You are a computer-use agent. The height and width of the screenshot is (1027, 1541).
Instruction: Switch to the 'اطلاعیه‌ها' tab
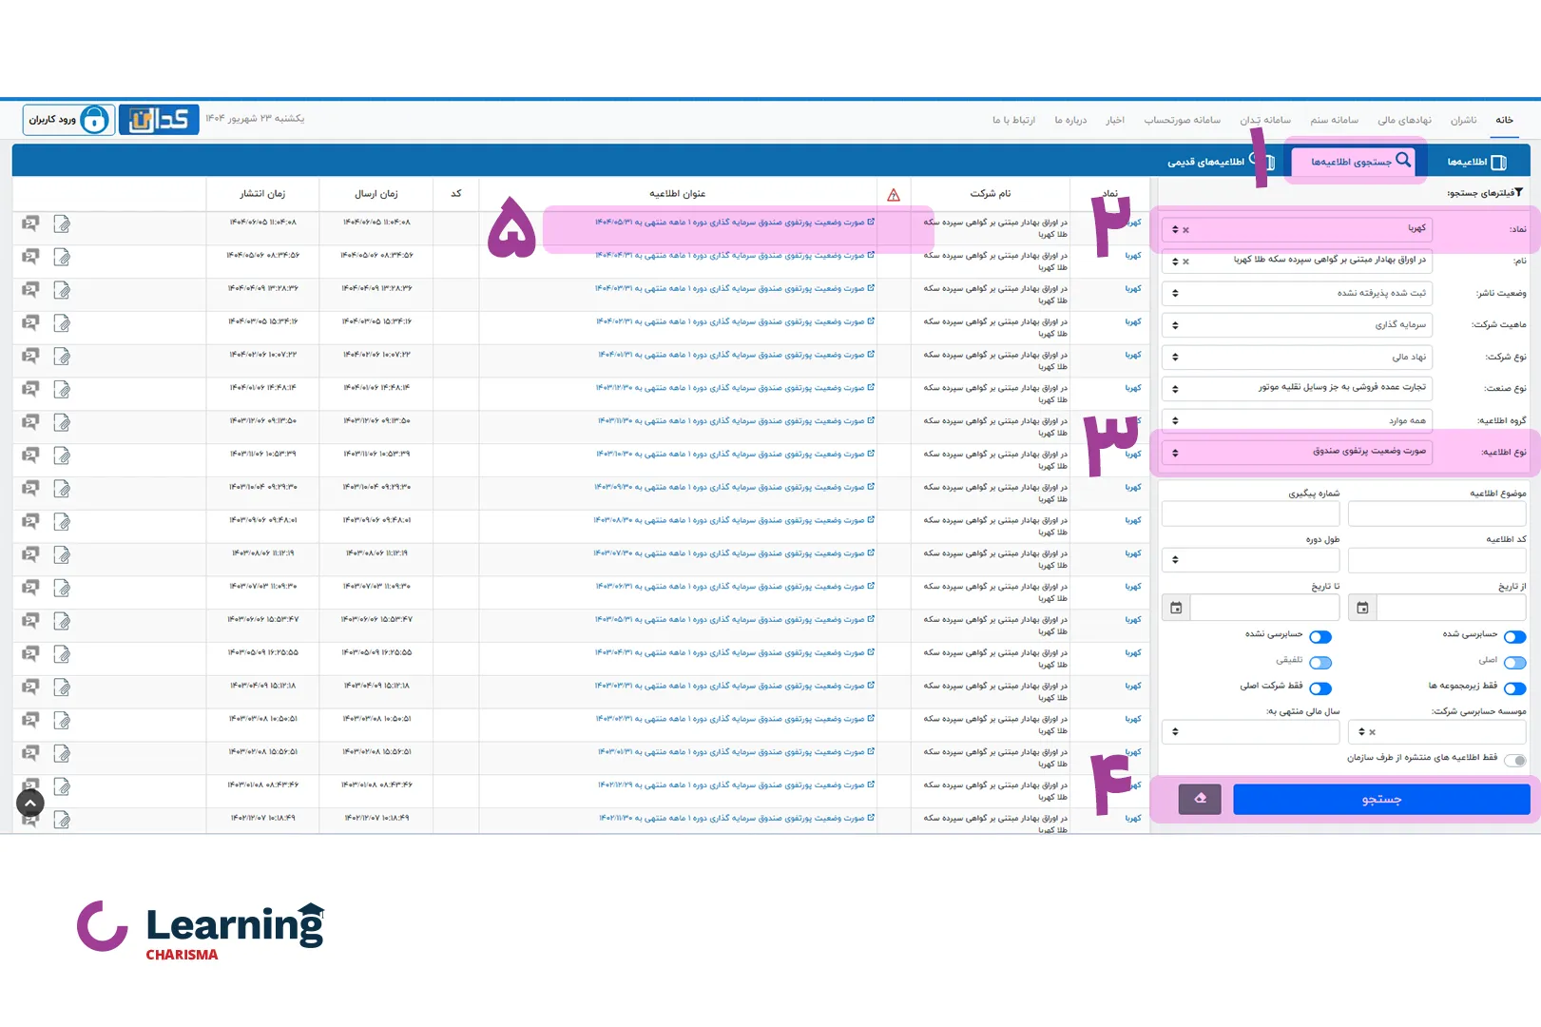tap(1476, 162)
